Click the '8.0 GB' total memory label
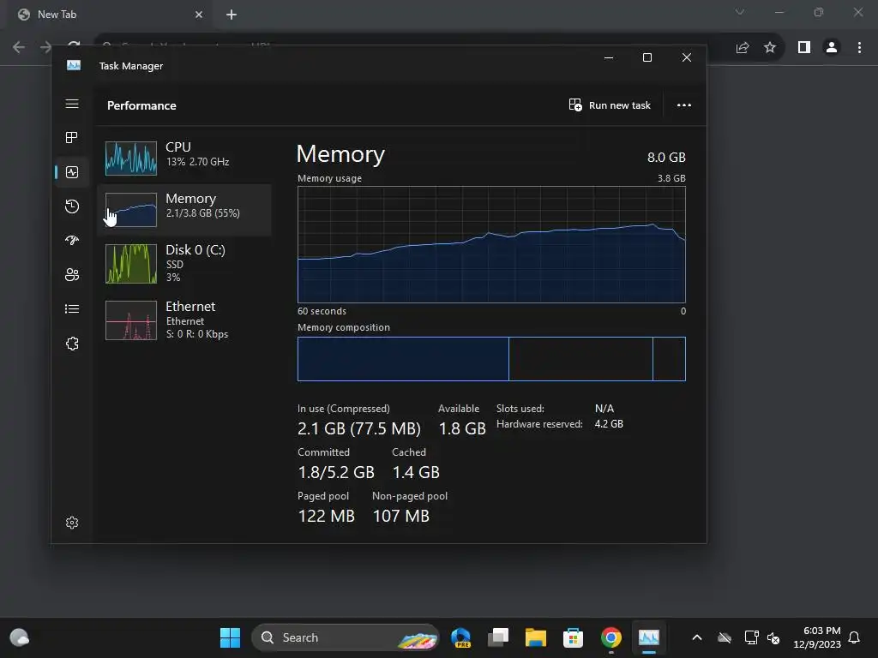Image resolution: width=878 pixels, height=658 pixels. click(x=666, y=158)
